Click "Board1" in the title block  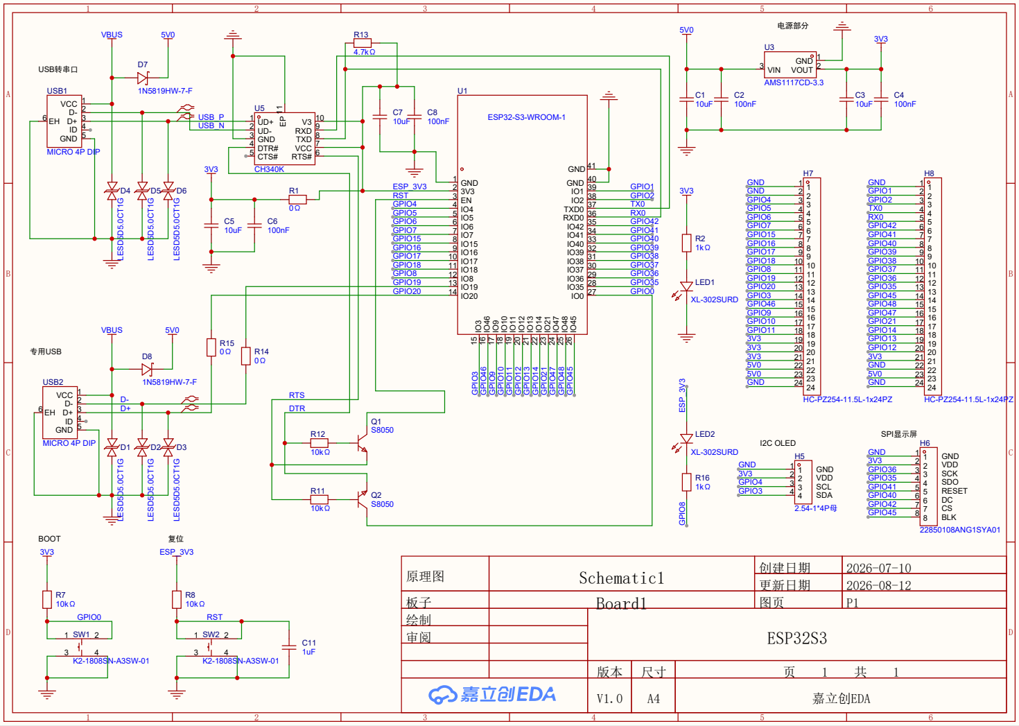622,603
